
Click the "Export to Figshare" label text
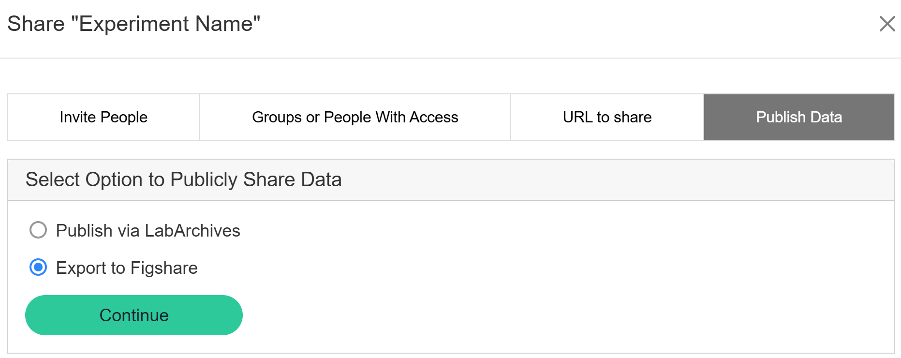pyautogui.click(x=127, y=268)
